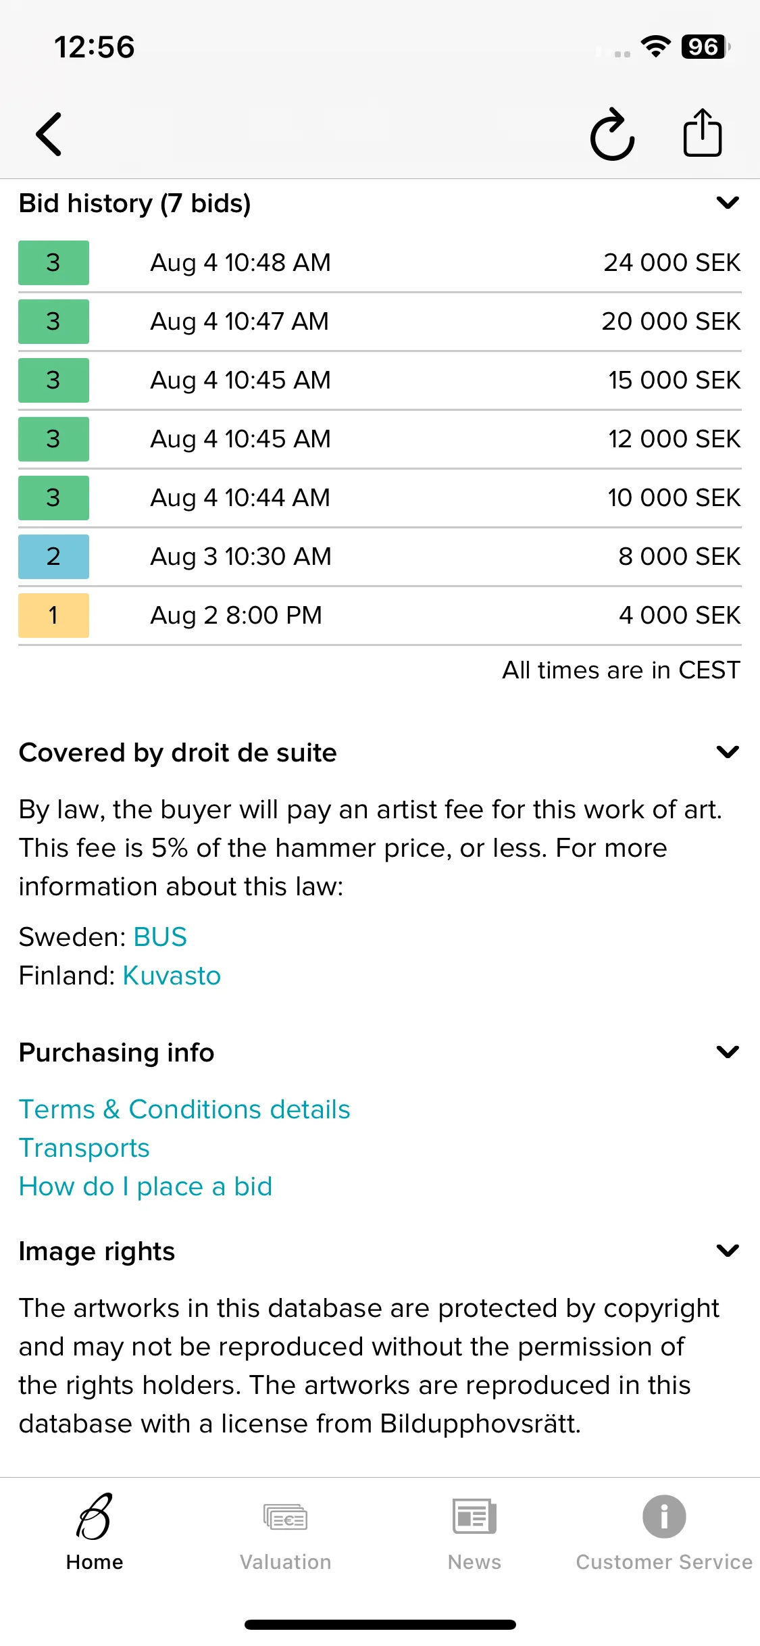Image resolution: width=760 pixels, height=1646 pixels.
Task: Open How do I place a bid
Action: point(145,1187)
